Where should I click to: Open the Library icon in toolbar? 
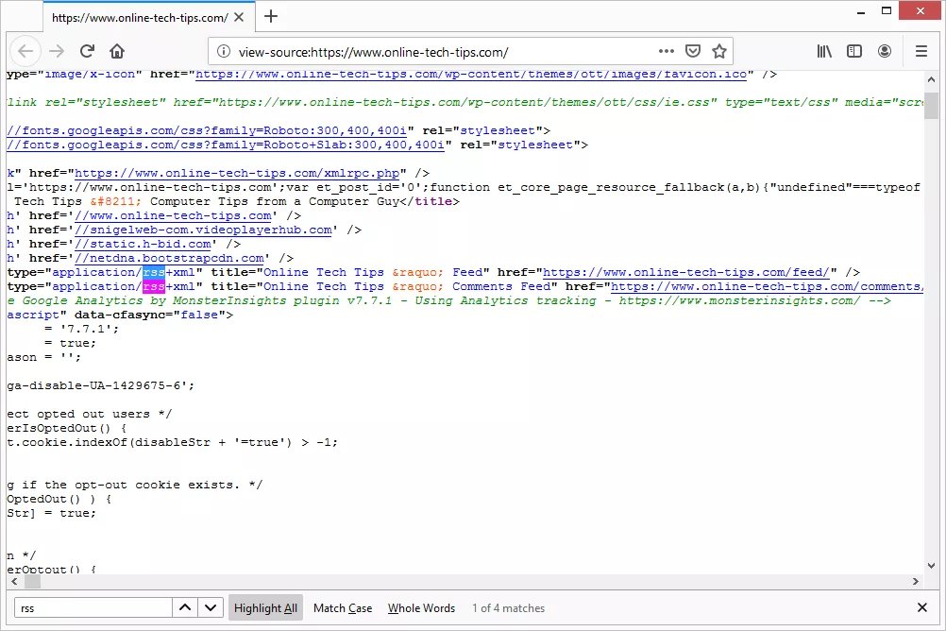tap(824, 51)
